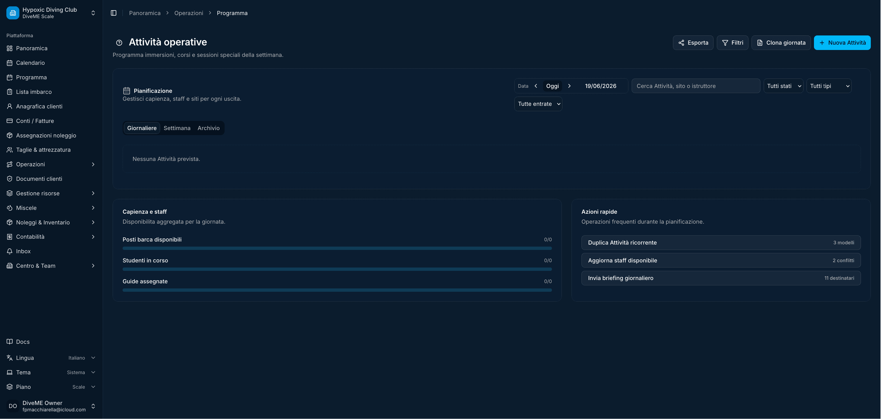Open the Filtri button
Image resolution: width=881 pixels, height=419 pixels.
tap(732, 43)
